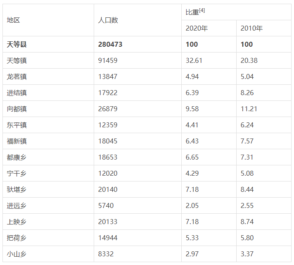Click the 龙茗镇 row name

click(x=17, y=77)
